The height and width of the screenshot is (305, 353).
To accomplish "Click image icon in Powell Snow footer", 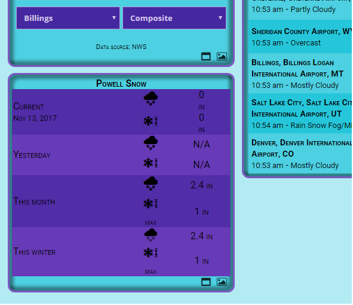I will click(222, 282).
